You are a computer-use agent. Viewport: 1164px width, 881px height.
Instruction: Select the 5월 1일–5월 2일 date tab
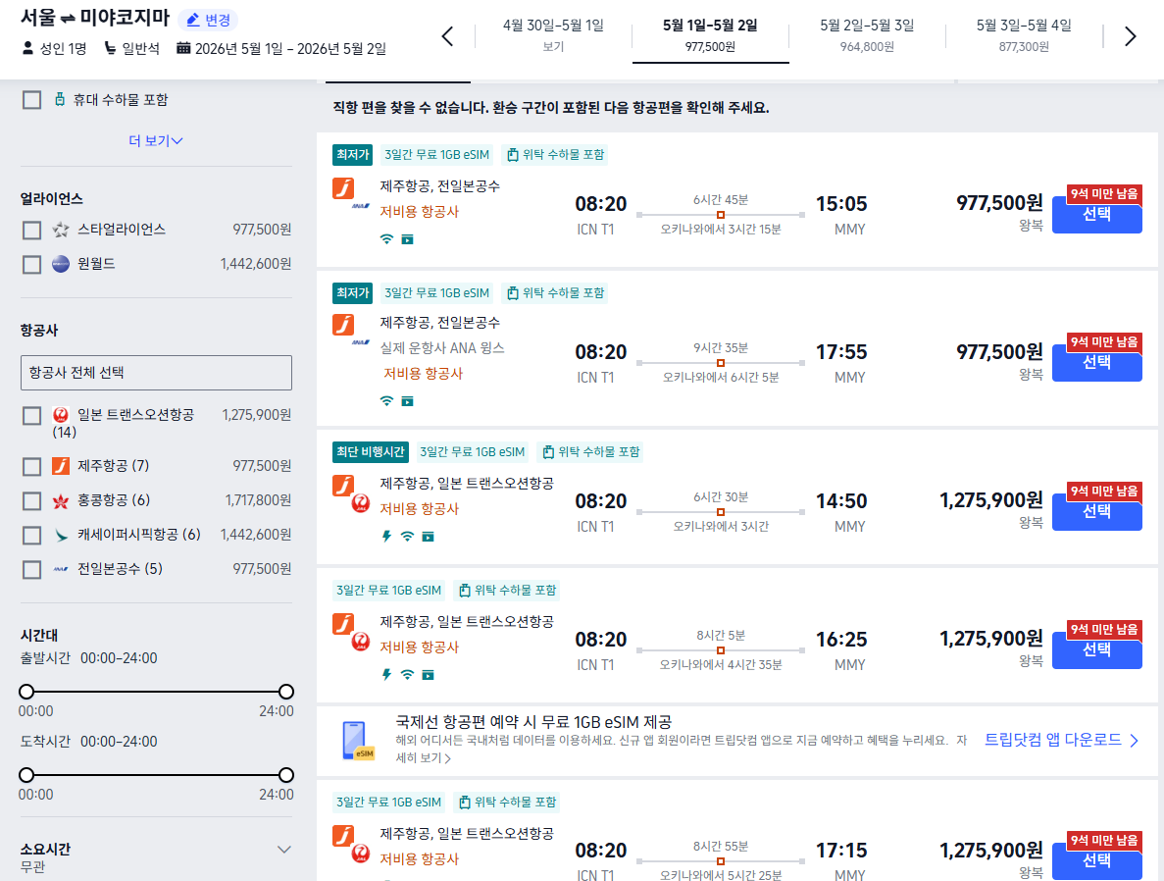pos(710,35)
